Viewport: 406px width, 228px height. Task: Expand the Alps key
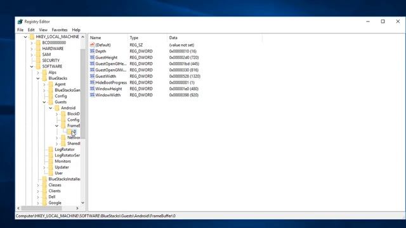click(x=38, y=73)
